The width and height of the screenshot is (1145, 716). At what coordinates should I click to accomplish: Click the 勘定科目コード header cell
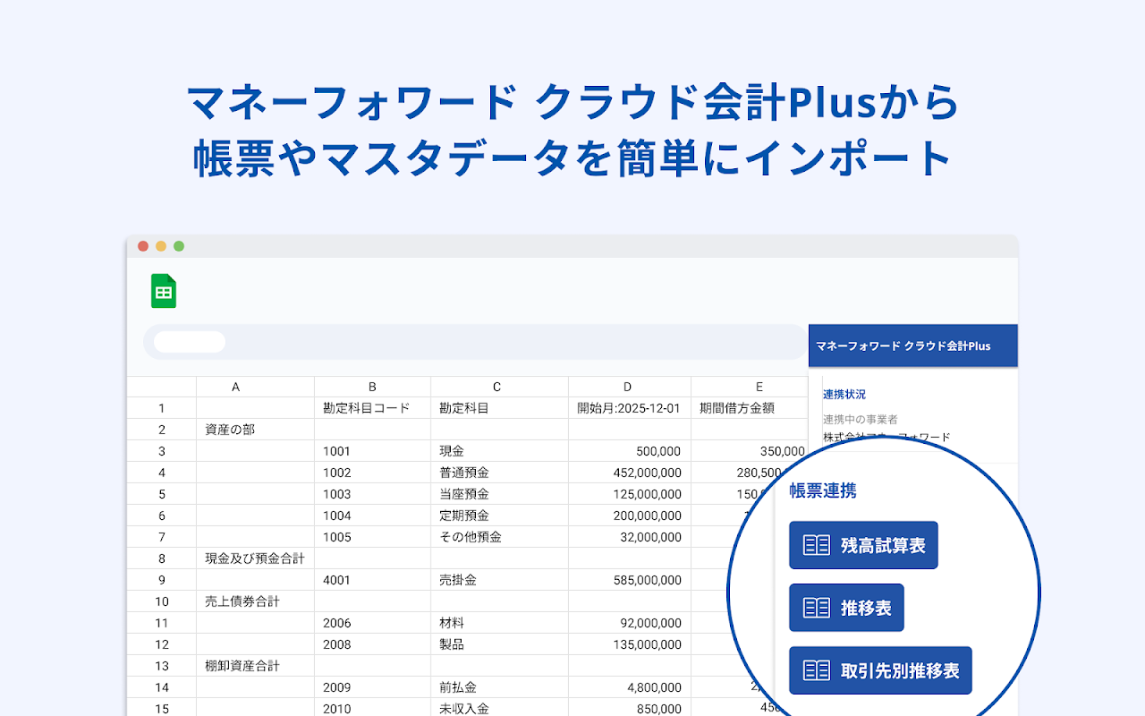(372, 408)
